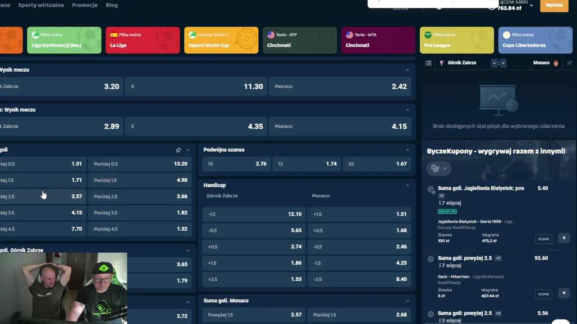Open the Tenis WTA Cincinnati category

point(378,40)
